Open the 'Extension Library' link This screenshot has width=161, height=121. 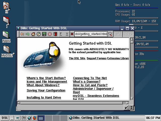[x=118, y=58]
